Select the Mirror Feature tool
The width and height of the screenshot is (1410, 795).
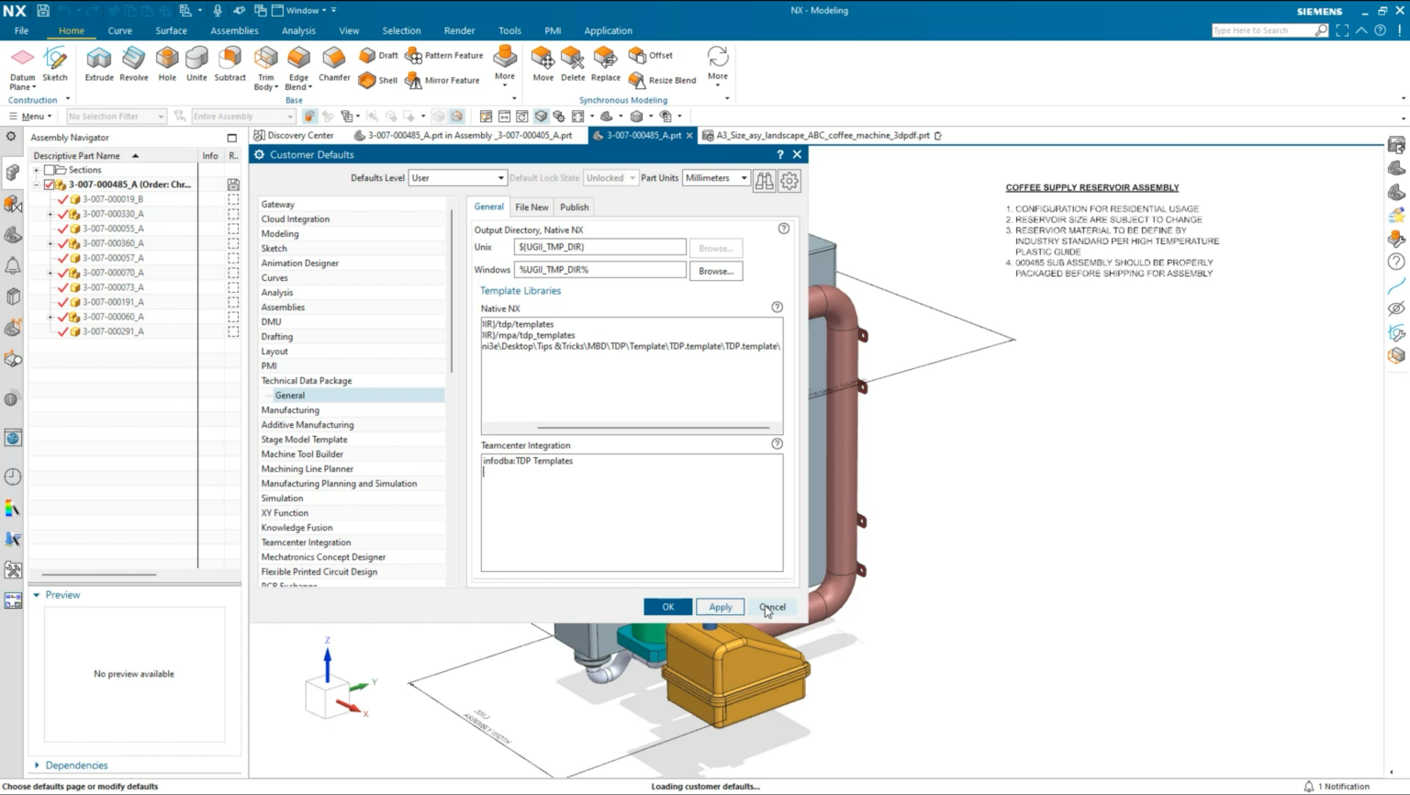443,81
